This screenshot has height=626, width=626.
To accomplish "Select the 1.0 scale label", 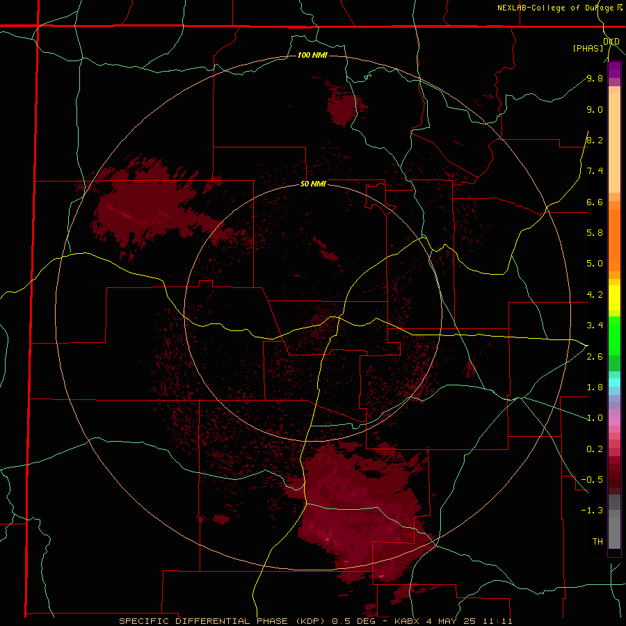I will 595,418.
